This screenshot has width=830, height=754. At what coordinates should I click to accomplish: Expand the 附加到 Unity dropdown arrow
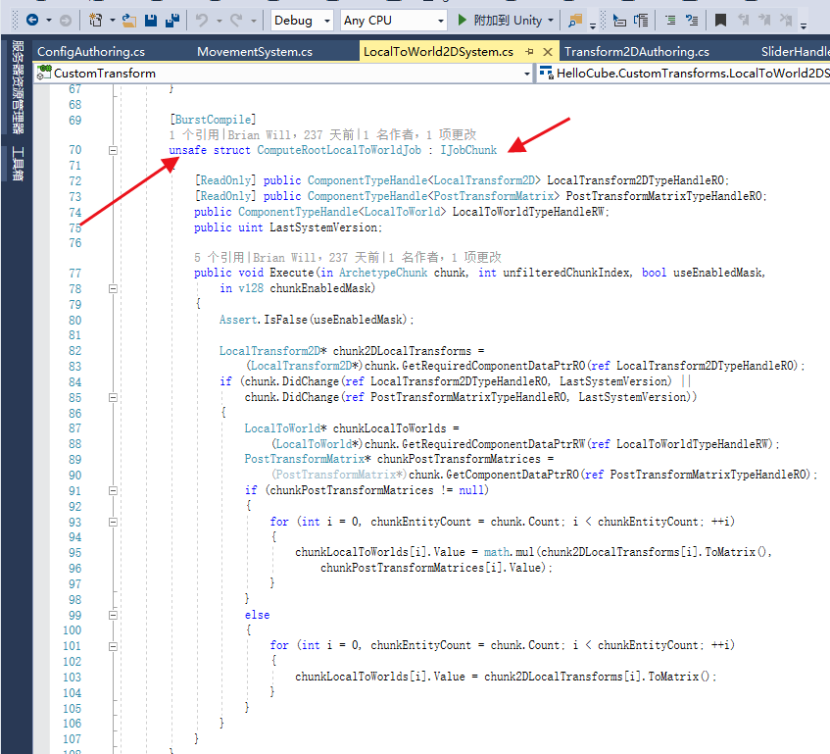551,21
